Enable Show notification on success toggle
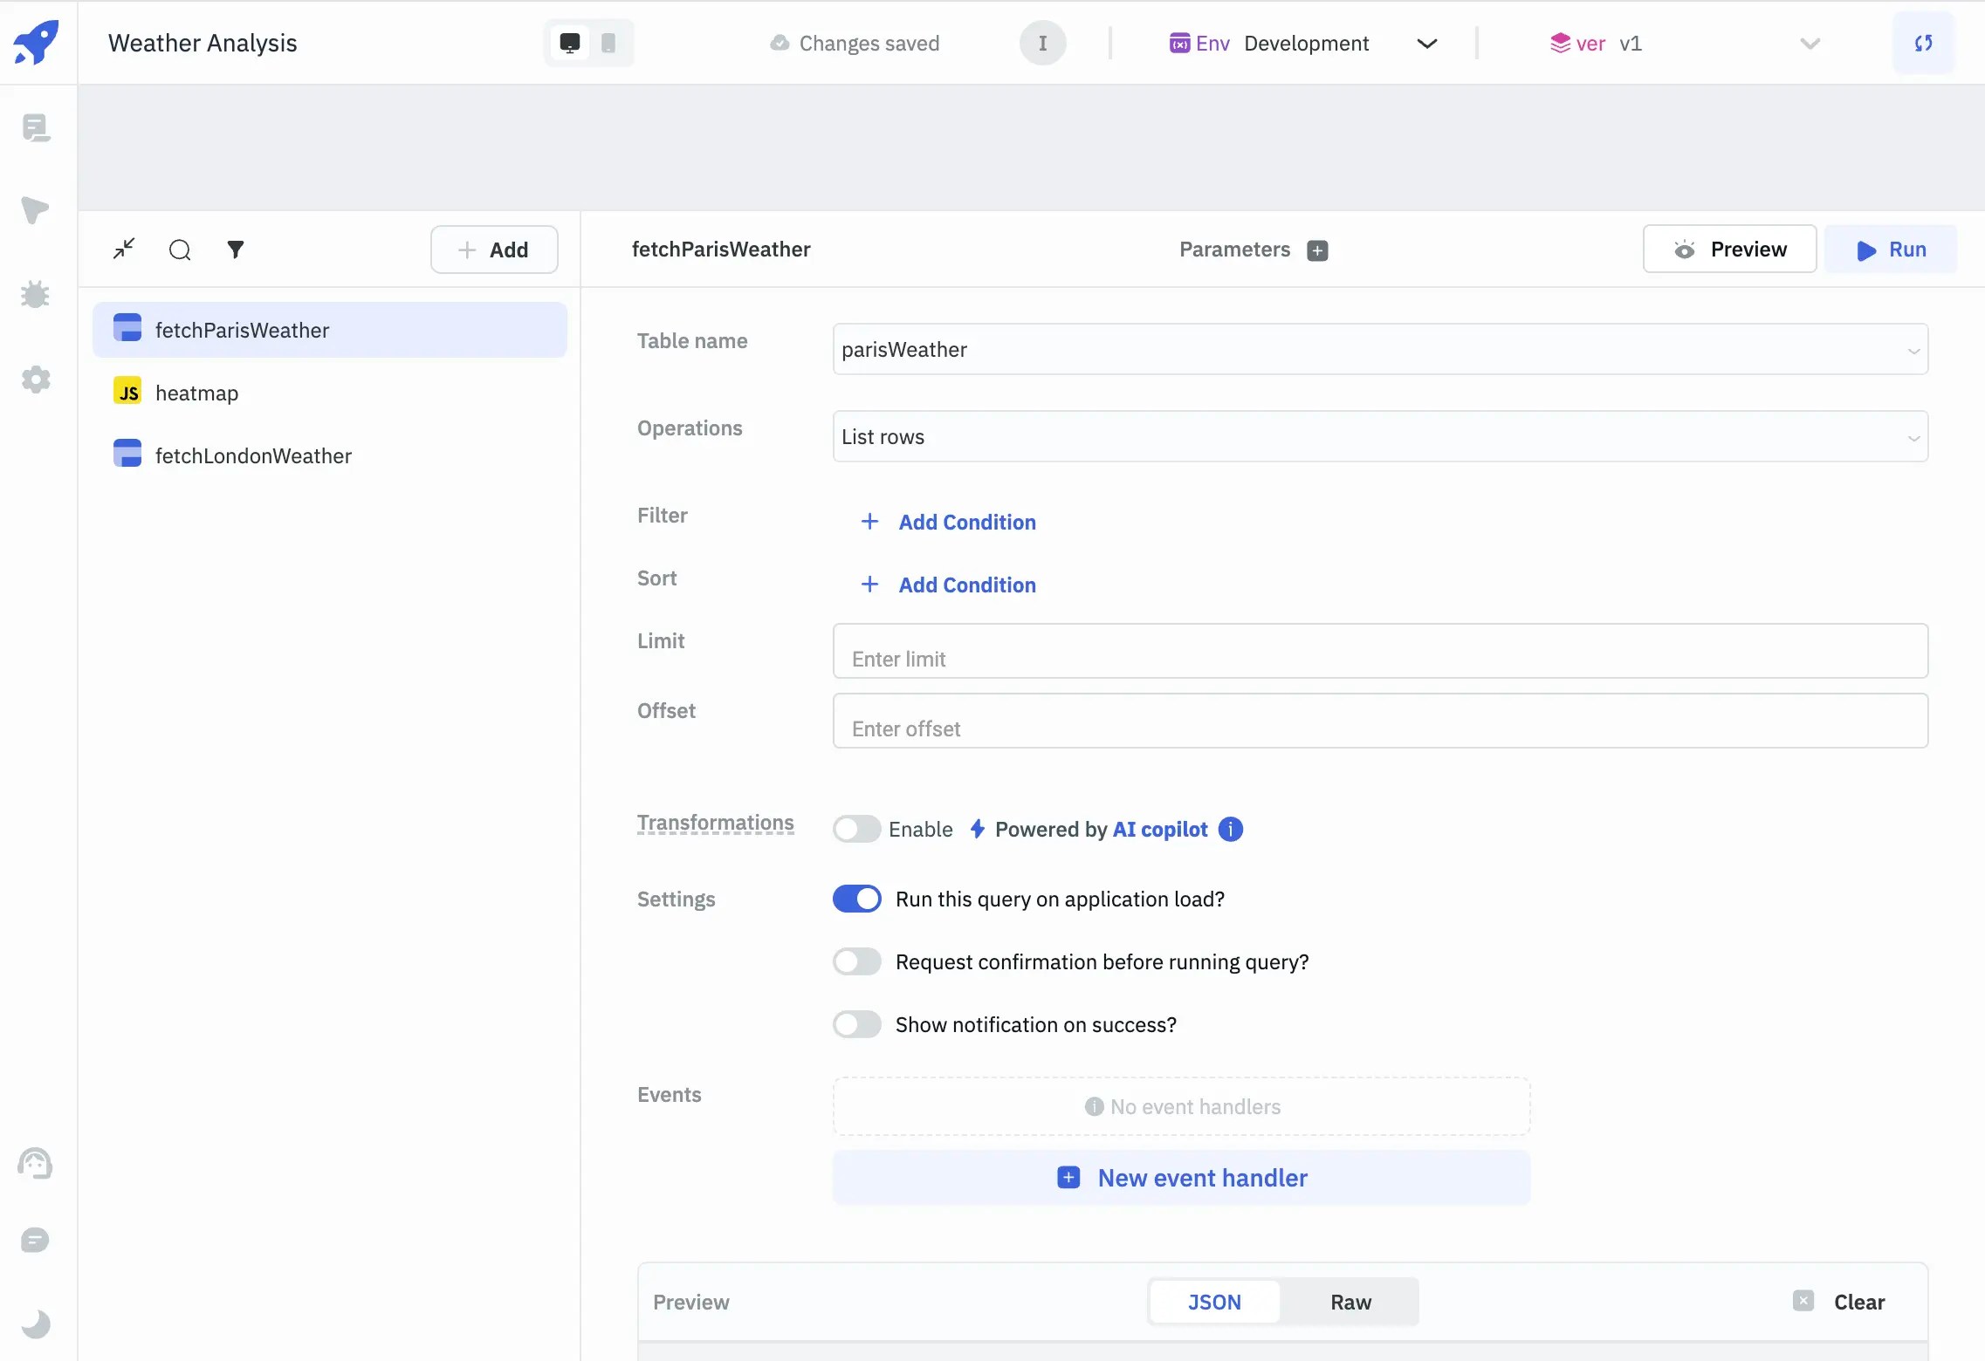The width and height of the screenshot is (1985, 1361). [x=856, y=1024]
